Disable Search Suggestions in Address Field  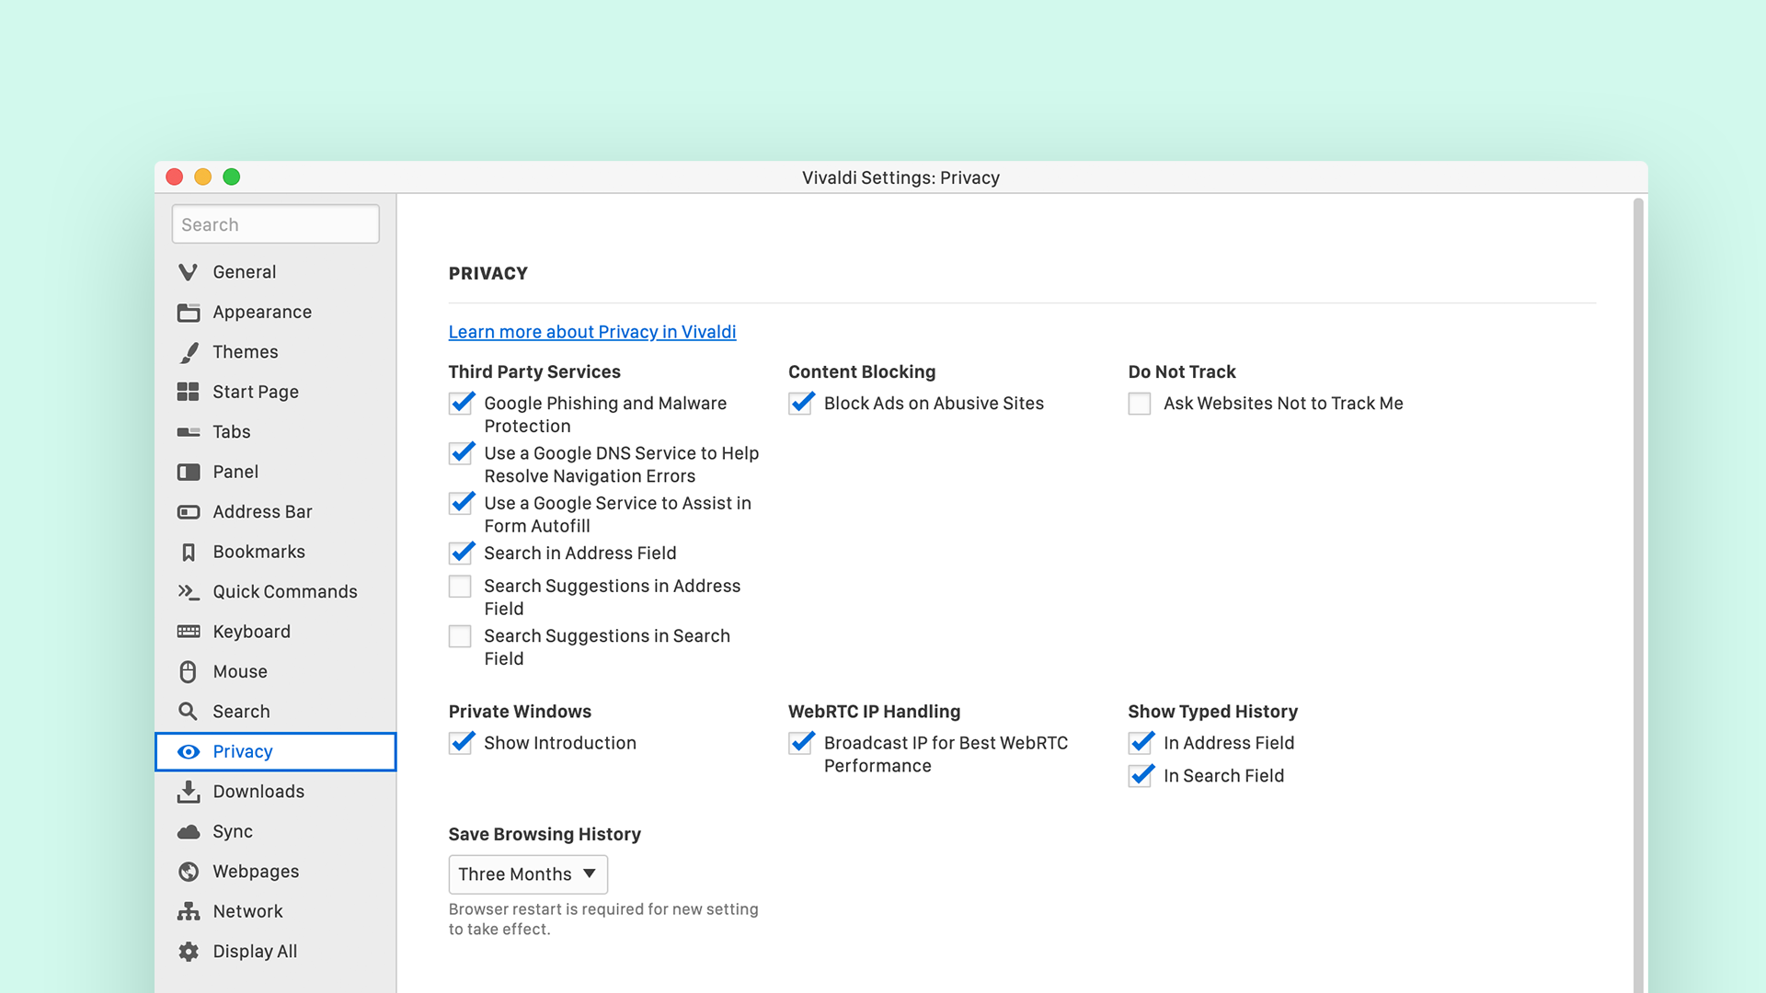[x=460, y=586]
